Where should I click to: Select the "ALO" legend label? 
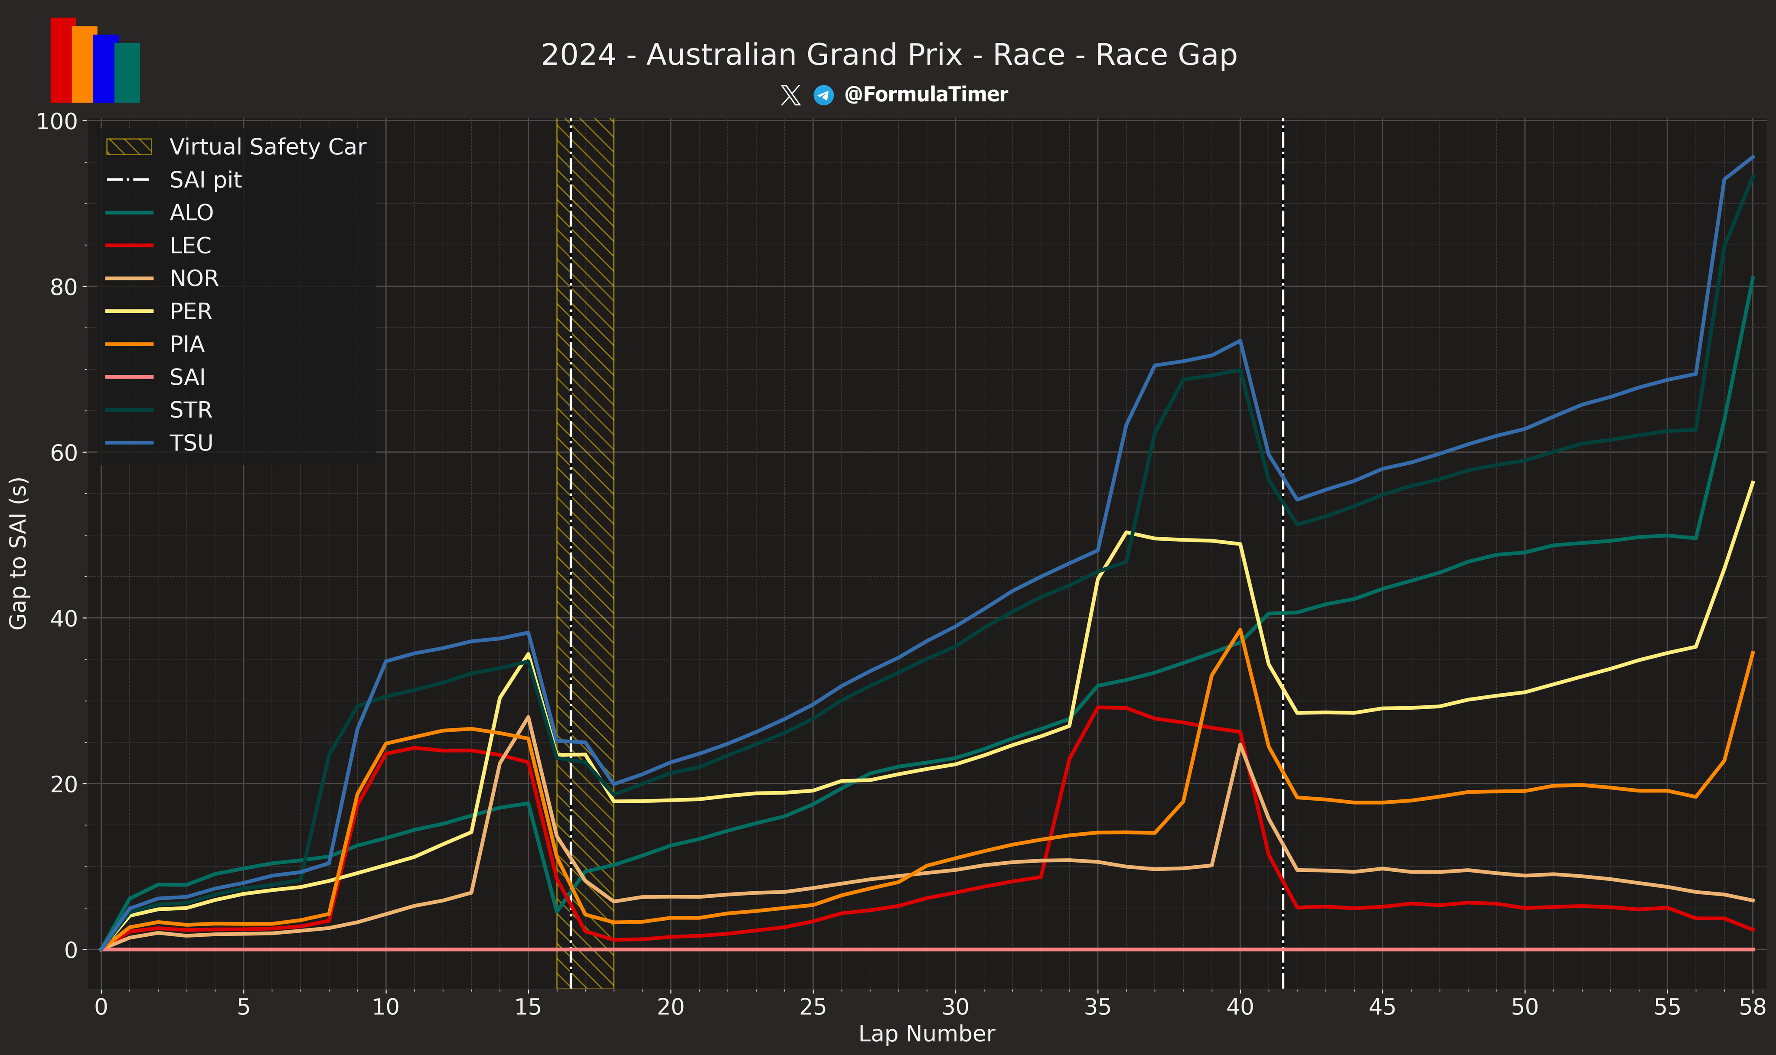(191, 213)
